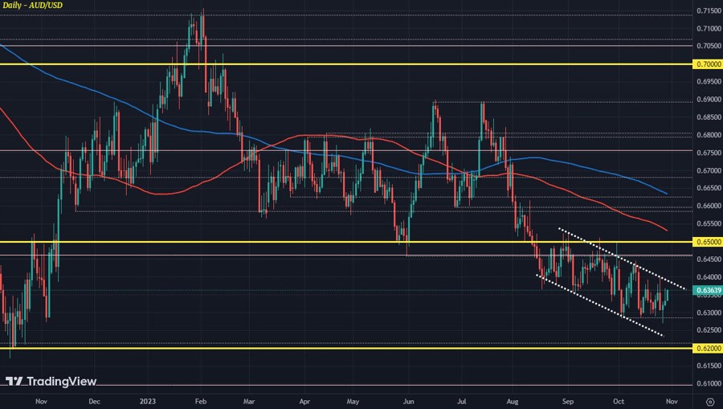Select the yellow 0.62000 price label
723x409 pixels.
[708, 348]
